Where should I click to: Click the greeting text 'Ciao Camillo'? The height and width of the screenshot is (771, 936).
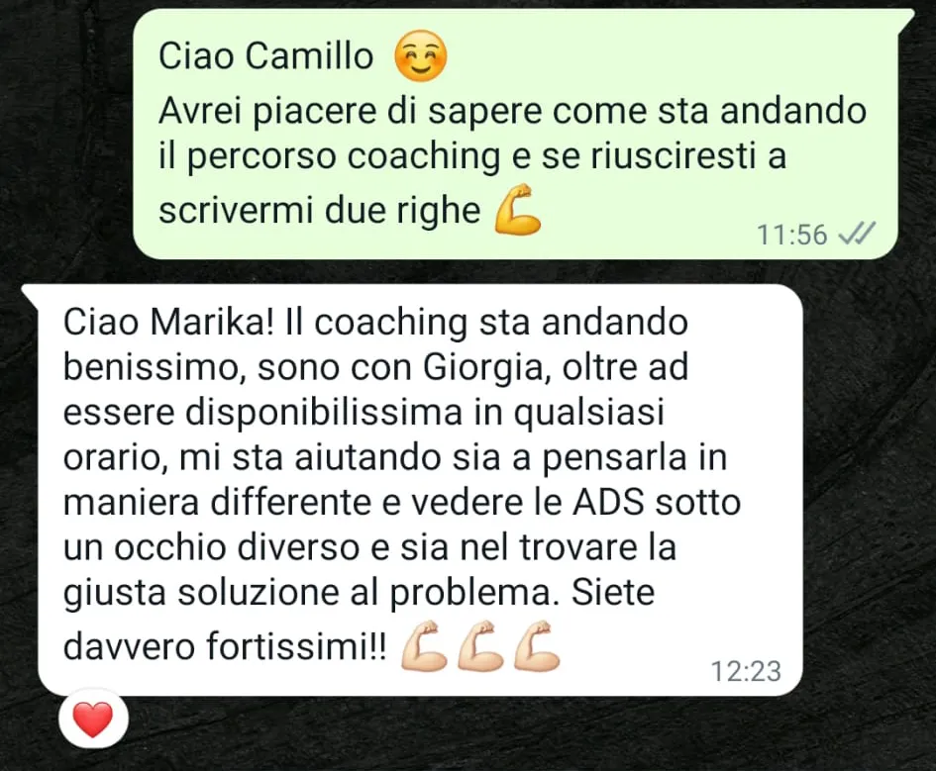tap(266, 56)
